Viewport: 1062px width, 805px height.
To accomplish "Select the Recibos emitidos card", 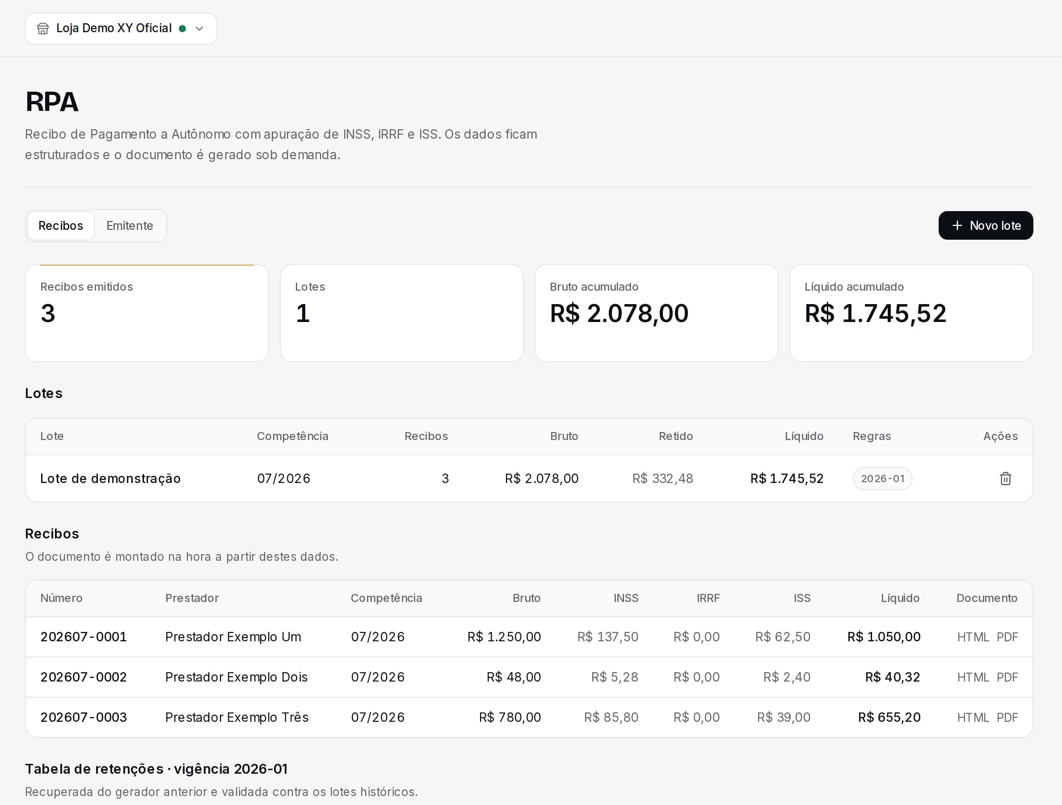I will coord(147,313).
